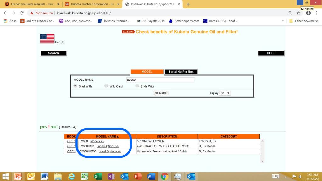Screen dimensions: 322x181
Task: Show hidden system tray icons
Action: click(x=286, y=177)
